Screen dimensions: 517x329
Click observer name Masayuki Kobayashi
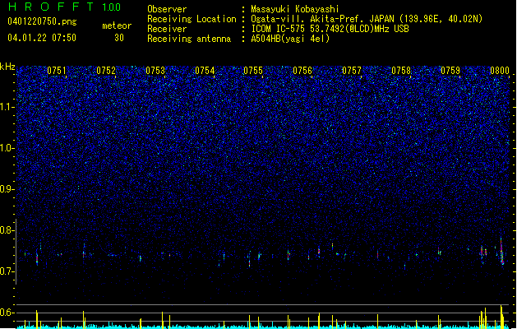(294, 9)
